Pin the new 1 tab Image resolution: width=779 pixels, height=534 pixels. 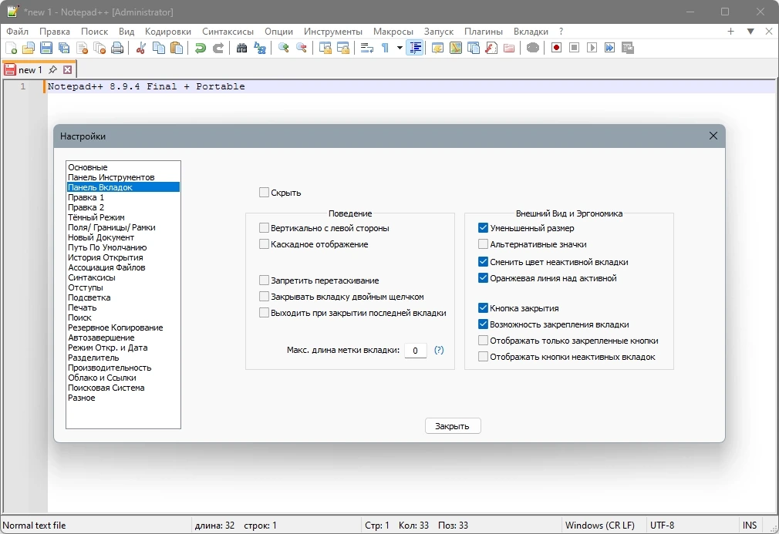pos(52,70)
